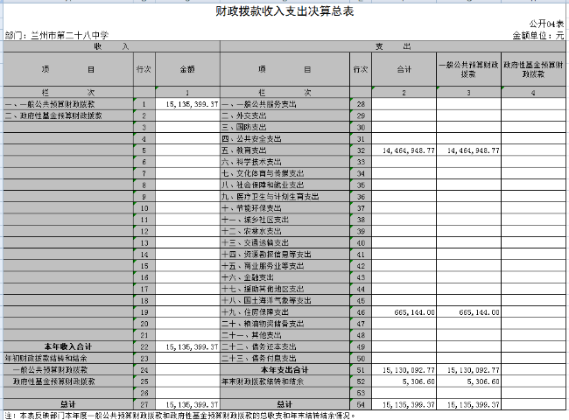The width and height of the screenshot is (569, 420).
Task: Select 二十一、其他支出 cell
Action: [284, 335]
